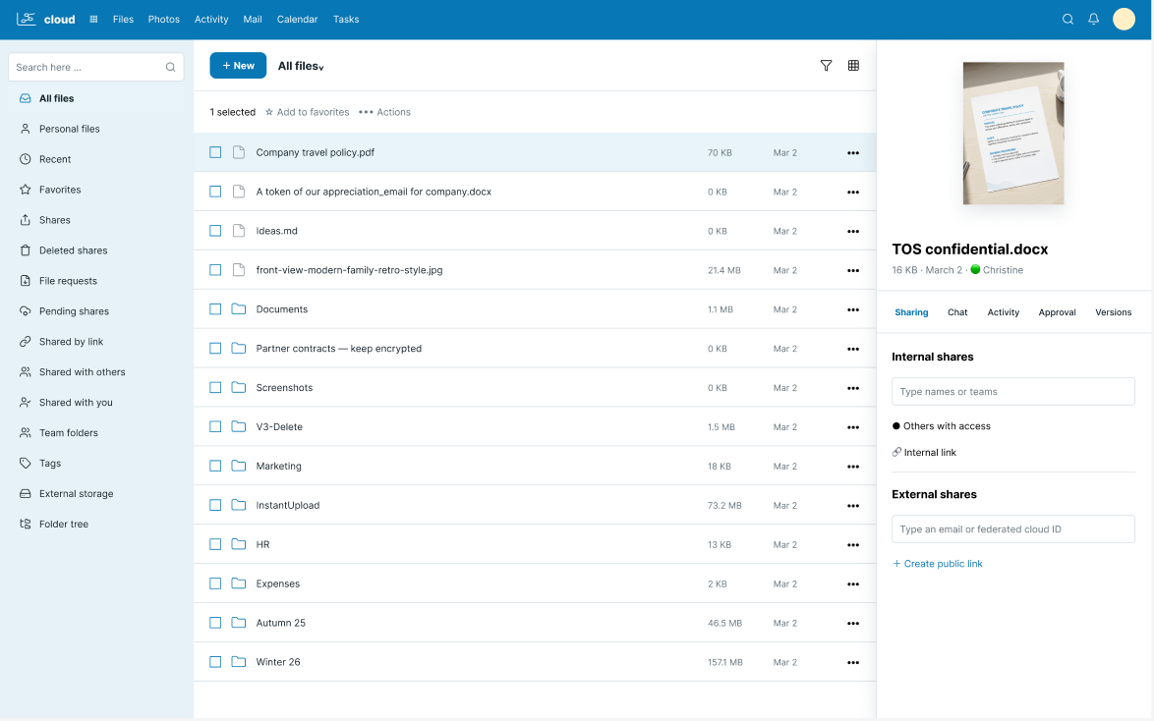Viewport: 1154px width, 721px height.
Task: Open the user avatar menu
Action: pos(1124,19)
